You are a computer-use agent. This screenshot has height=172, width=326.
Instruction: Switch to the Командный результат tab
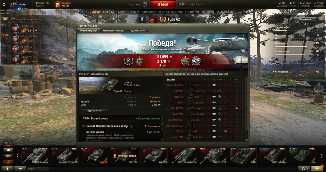[x=113, y=31]
